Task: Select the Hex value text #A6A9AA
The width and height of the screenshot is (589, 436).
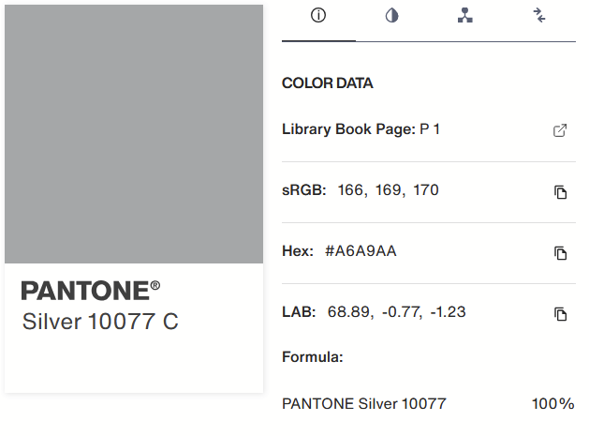Action: [361, 251]
